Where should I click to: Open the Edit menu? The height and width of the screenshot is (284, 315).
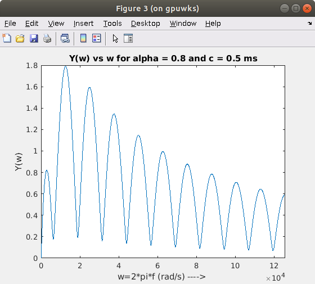pos(31,24)
